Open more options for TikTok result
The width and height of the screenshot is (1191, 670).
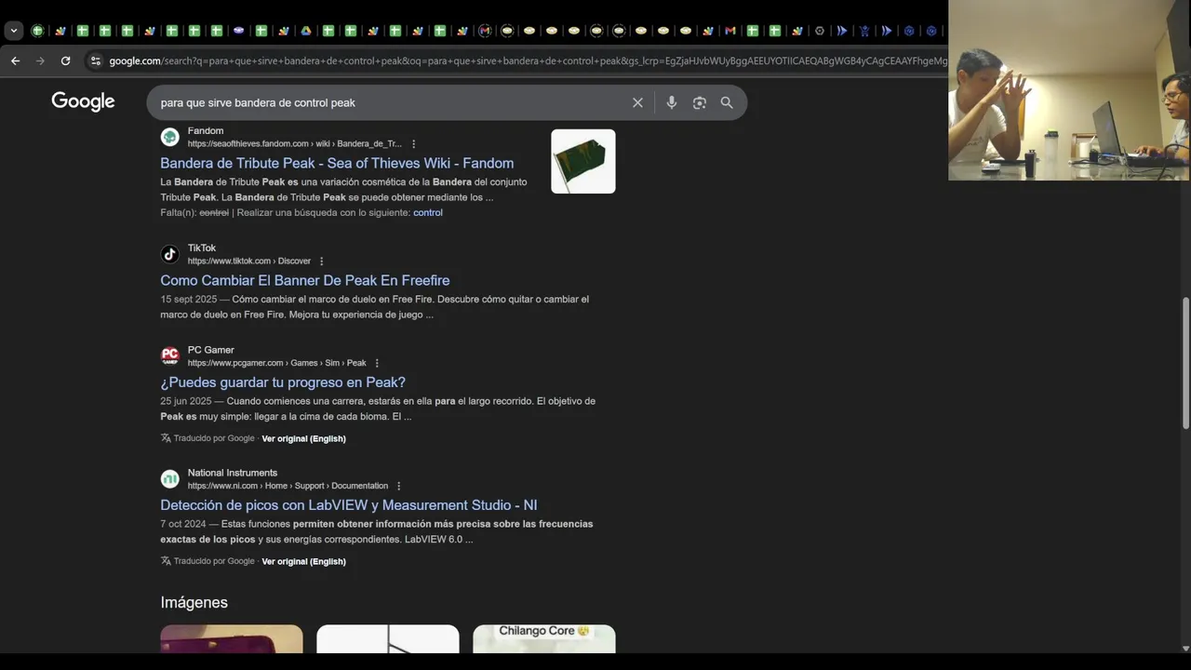pos(322,261)
